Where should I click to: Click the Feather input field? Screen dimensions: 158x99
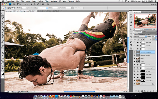tap(23, 8)
